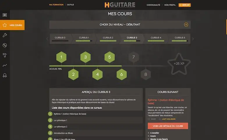Click the progress bar under Cursus 1
227x140 pixels.
84,41
